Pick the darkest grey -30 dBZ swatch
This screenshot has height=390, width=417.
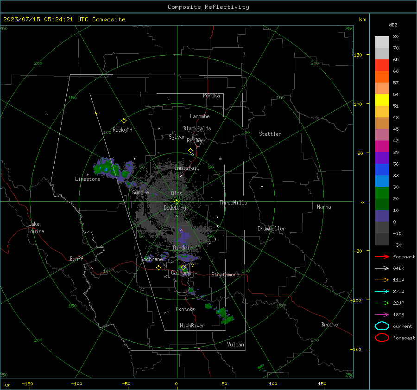382,239
